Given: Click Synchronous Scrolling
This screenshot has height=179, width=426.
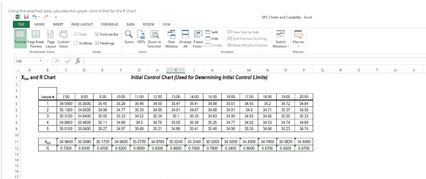Looking at the screenshot, I should 247,39.
